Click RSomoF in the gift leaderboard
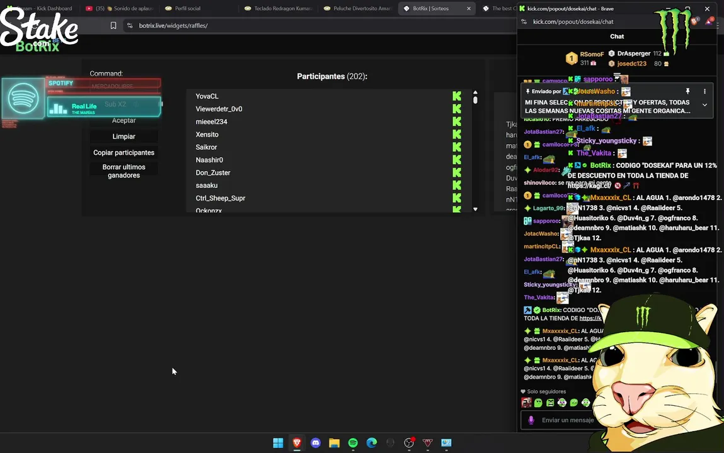Viewport: 724px width, 453px height. click(592, 54)
